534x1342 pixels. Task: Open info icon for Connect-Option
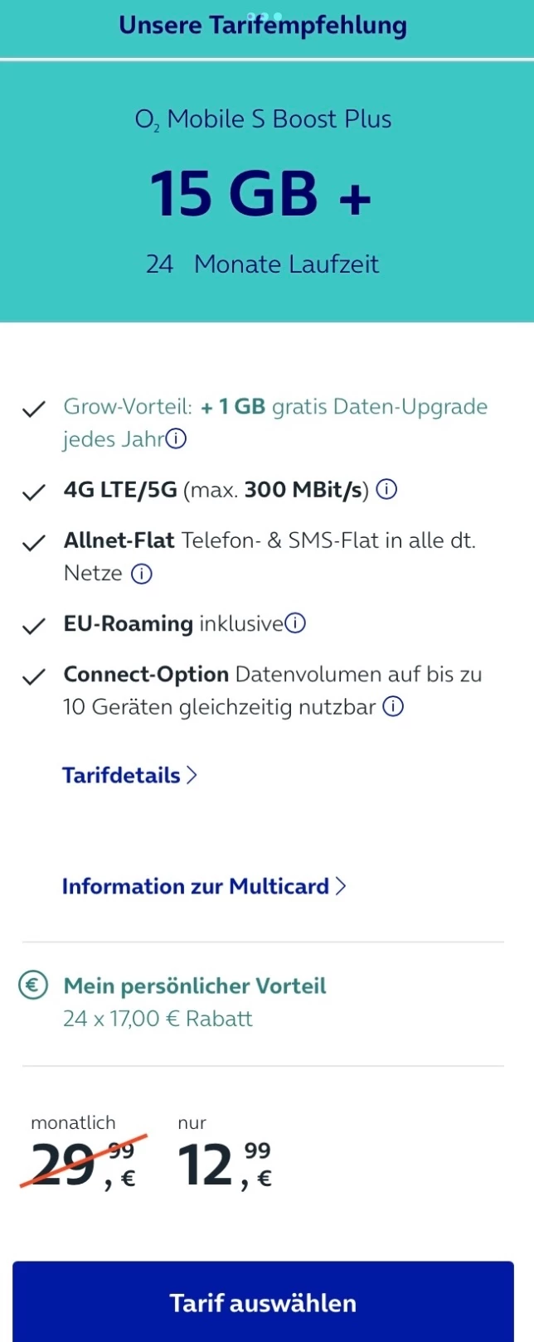[394, 707]
